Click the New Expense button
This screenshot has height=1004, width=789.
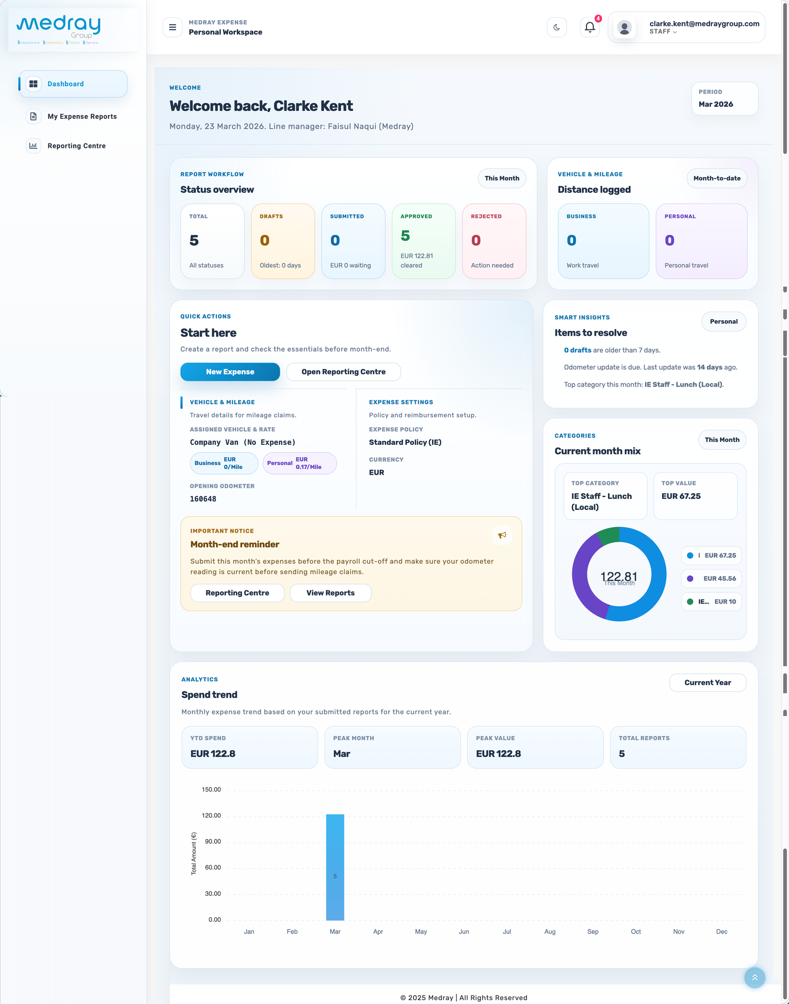(230, 371)
